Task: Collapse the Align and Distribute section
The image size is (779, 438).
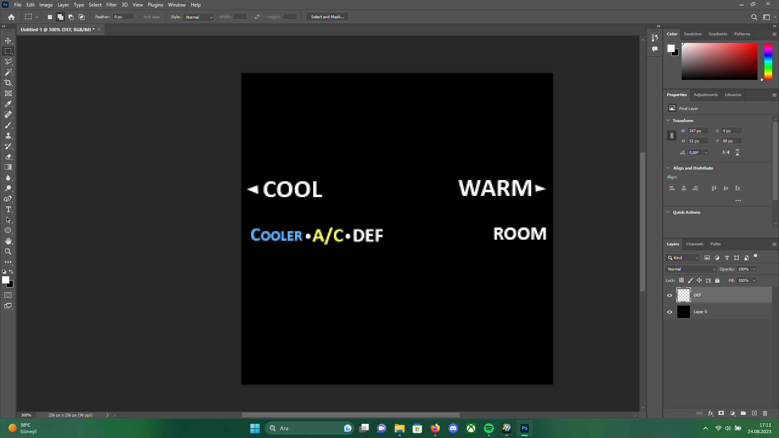Action: pos(668,168)
